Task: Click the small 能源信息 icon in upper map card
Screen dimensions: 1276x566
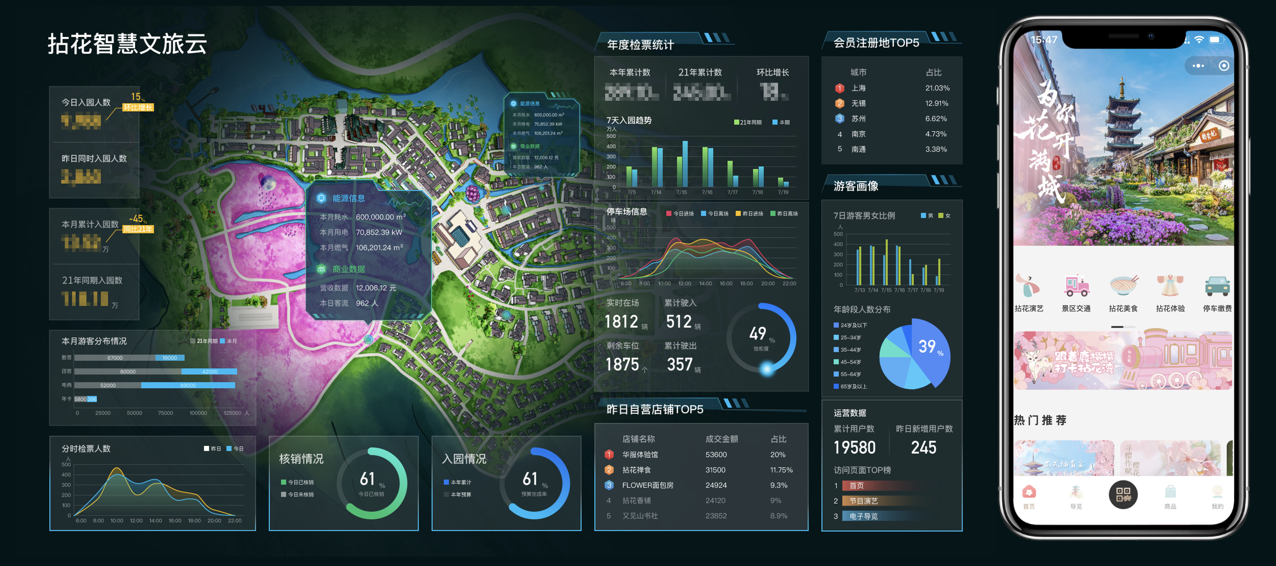Action: point(514,103)
